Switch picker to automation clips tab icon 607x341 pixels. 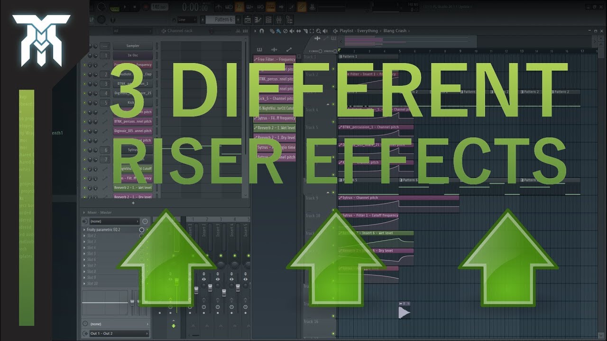tap(289, 49)
